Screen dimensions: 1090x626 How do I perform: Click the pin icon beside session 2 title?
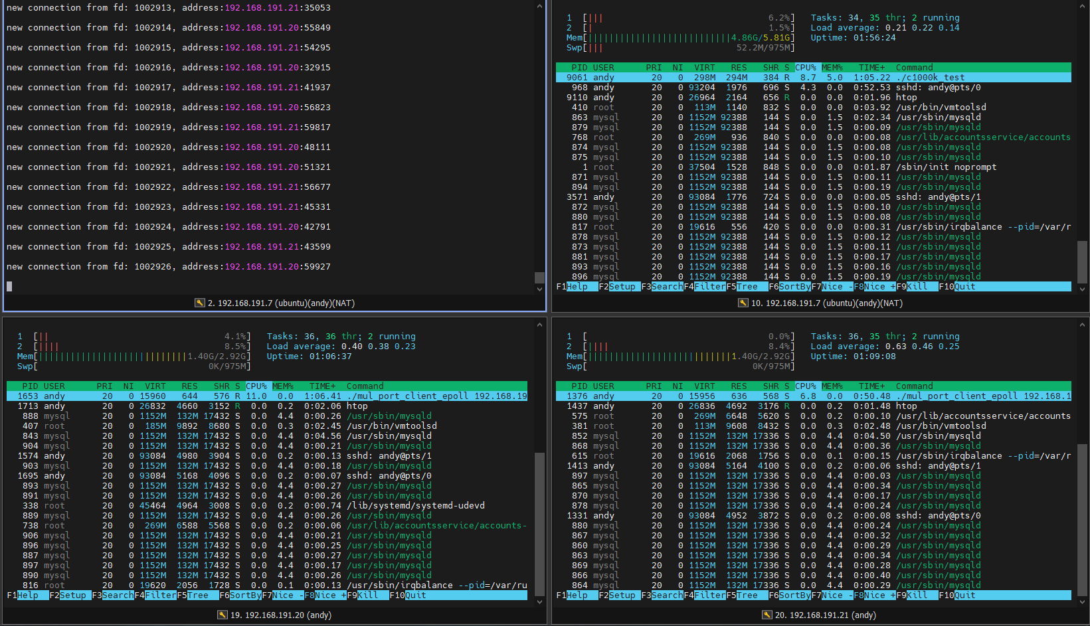coord(199,303)
